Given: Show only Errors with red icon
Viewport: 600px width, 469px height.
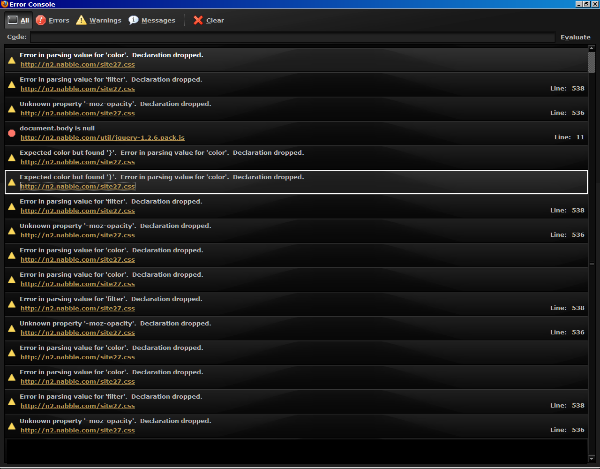Looking at the screenshot, I should pyautogui.click(x=41, y=20).
